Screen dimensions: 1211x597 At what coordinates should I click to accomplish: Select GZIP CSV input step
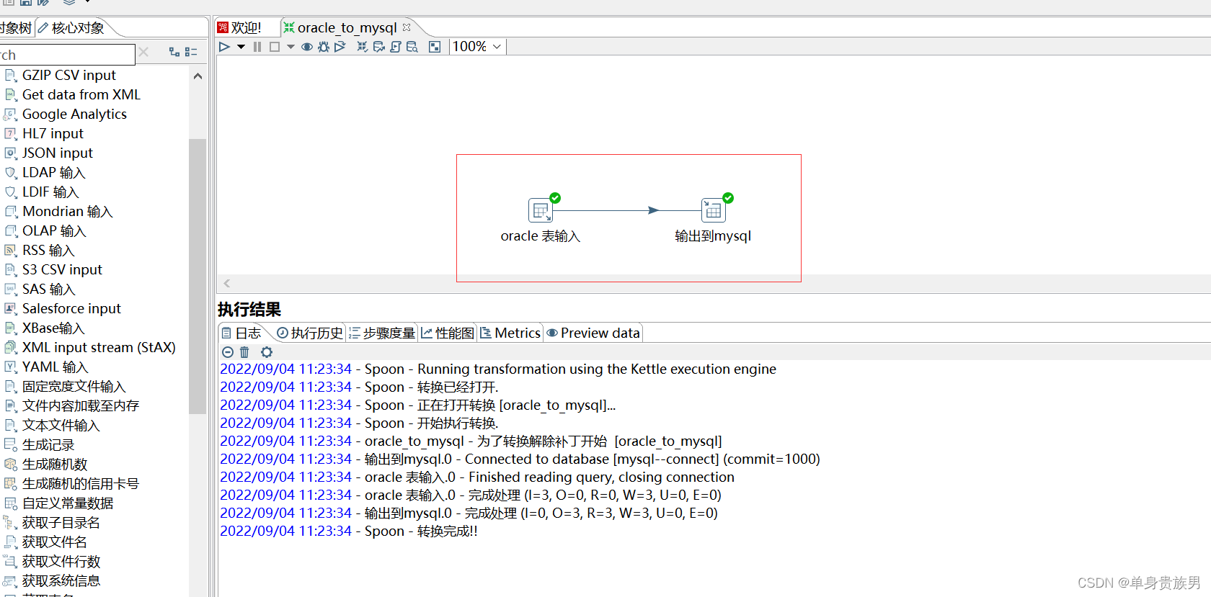coord(68,75)
